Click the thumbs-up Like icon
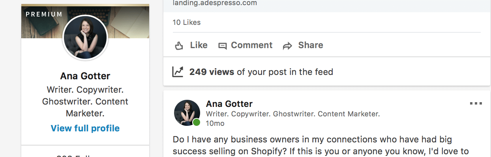Screen dimensions: 491x157 pos(179,46)
